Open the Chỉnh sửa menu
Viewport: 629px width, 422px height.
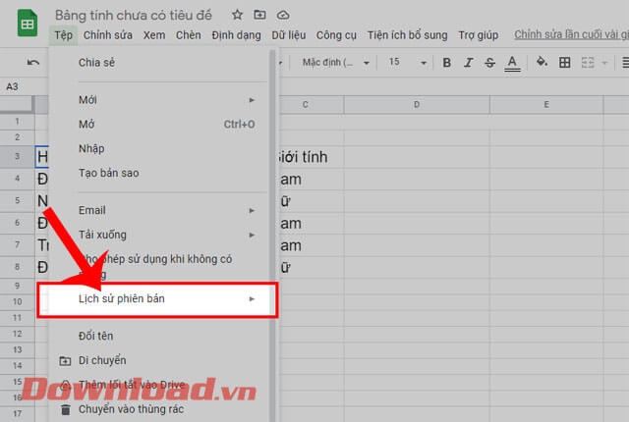(107, 35)
